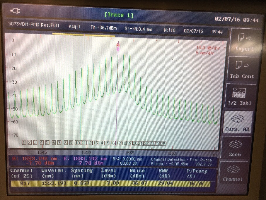Click the B-A: 0.0000 nm readout
The width and height of the screenshot is (266, 200).
(127, 159)
